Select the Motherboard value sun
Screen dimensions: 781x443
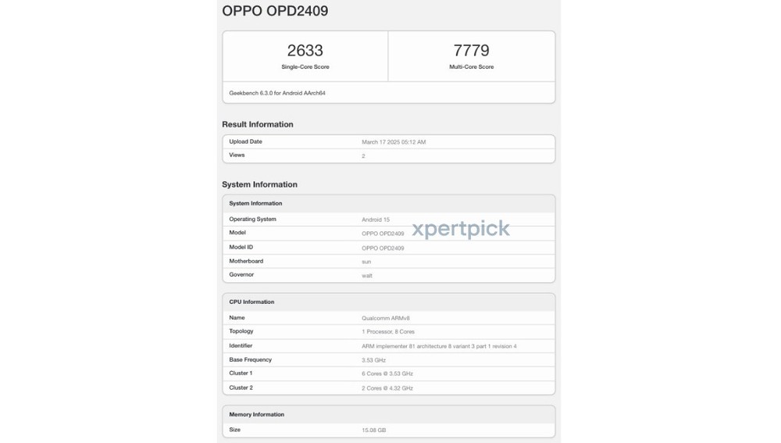coord(366,262)
